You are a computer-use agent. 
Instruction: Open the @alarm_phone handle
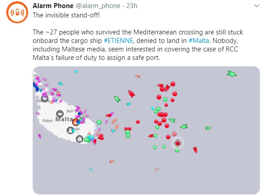click(x=98, y=6)
